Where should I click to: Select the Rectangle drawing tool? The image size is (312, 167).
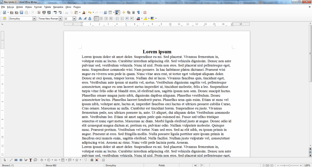(16, 160)
